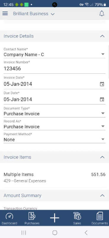Edit the Invoice Number field
109x238 pixels.
[x=54, y=67]
